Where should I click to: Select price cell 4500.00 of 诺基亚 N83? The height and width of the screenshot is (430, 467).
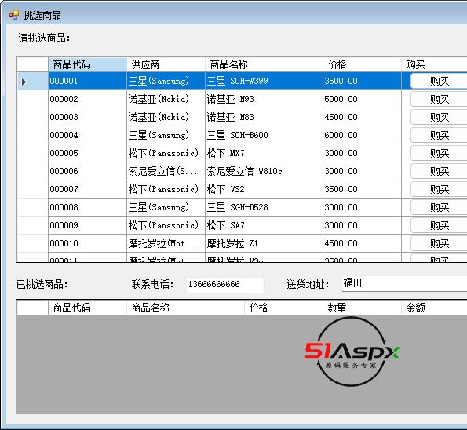pos(362,117)
